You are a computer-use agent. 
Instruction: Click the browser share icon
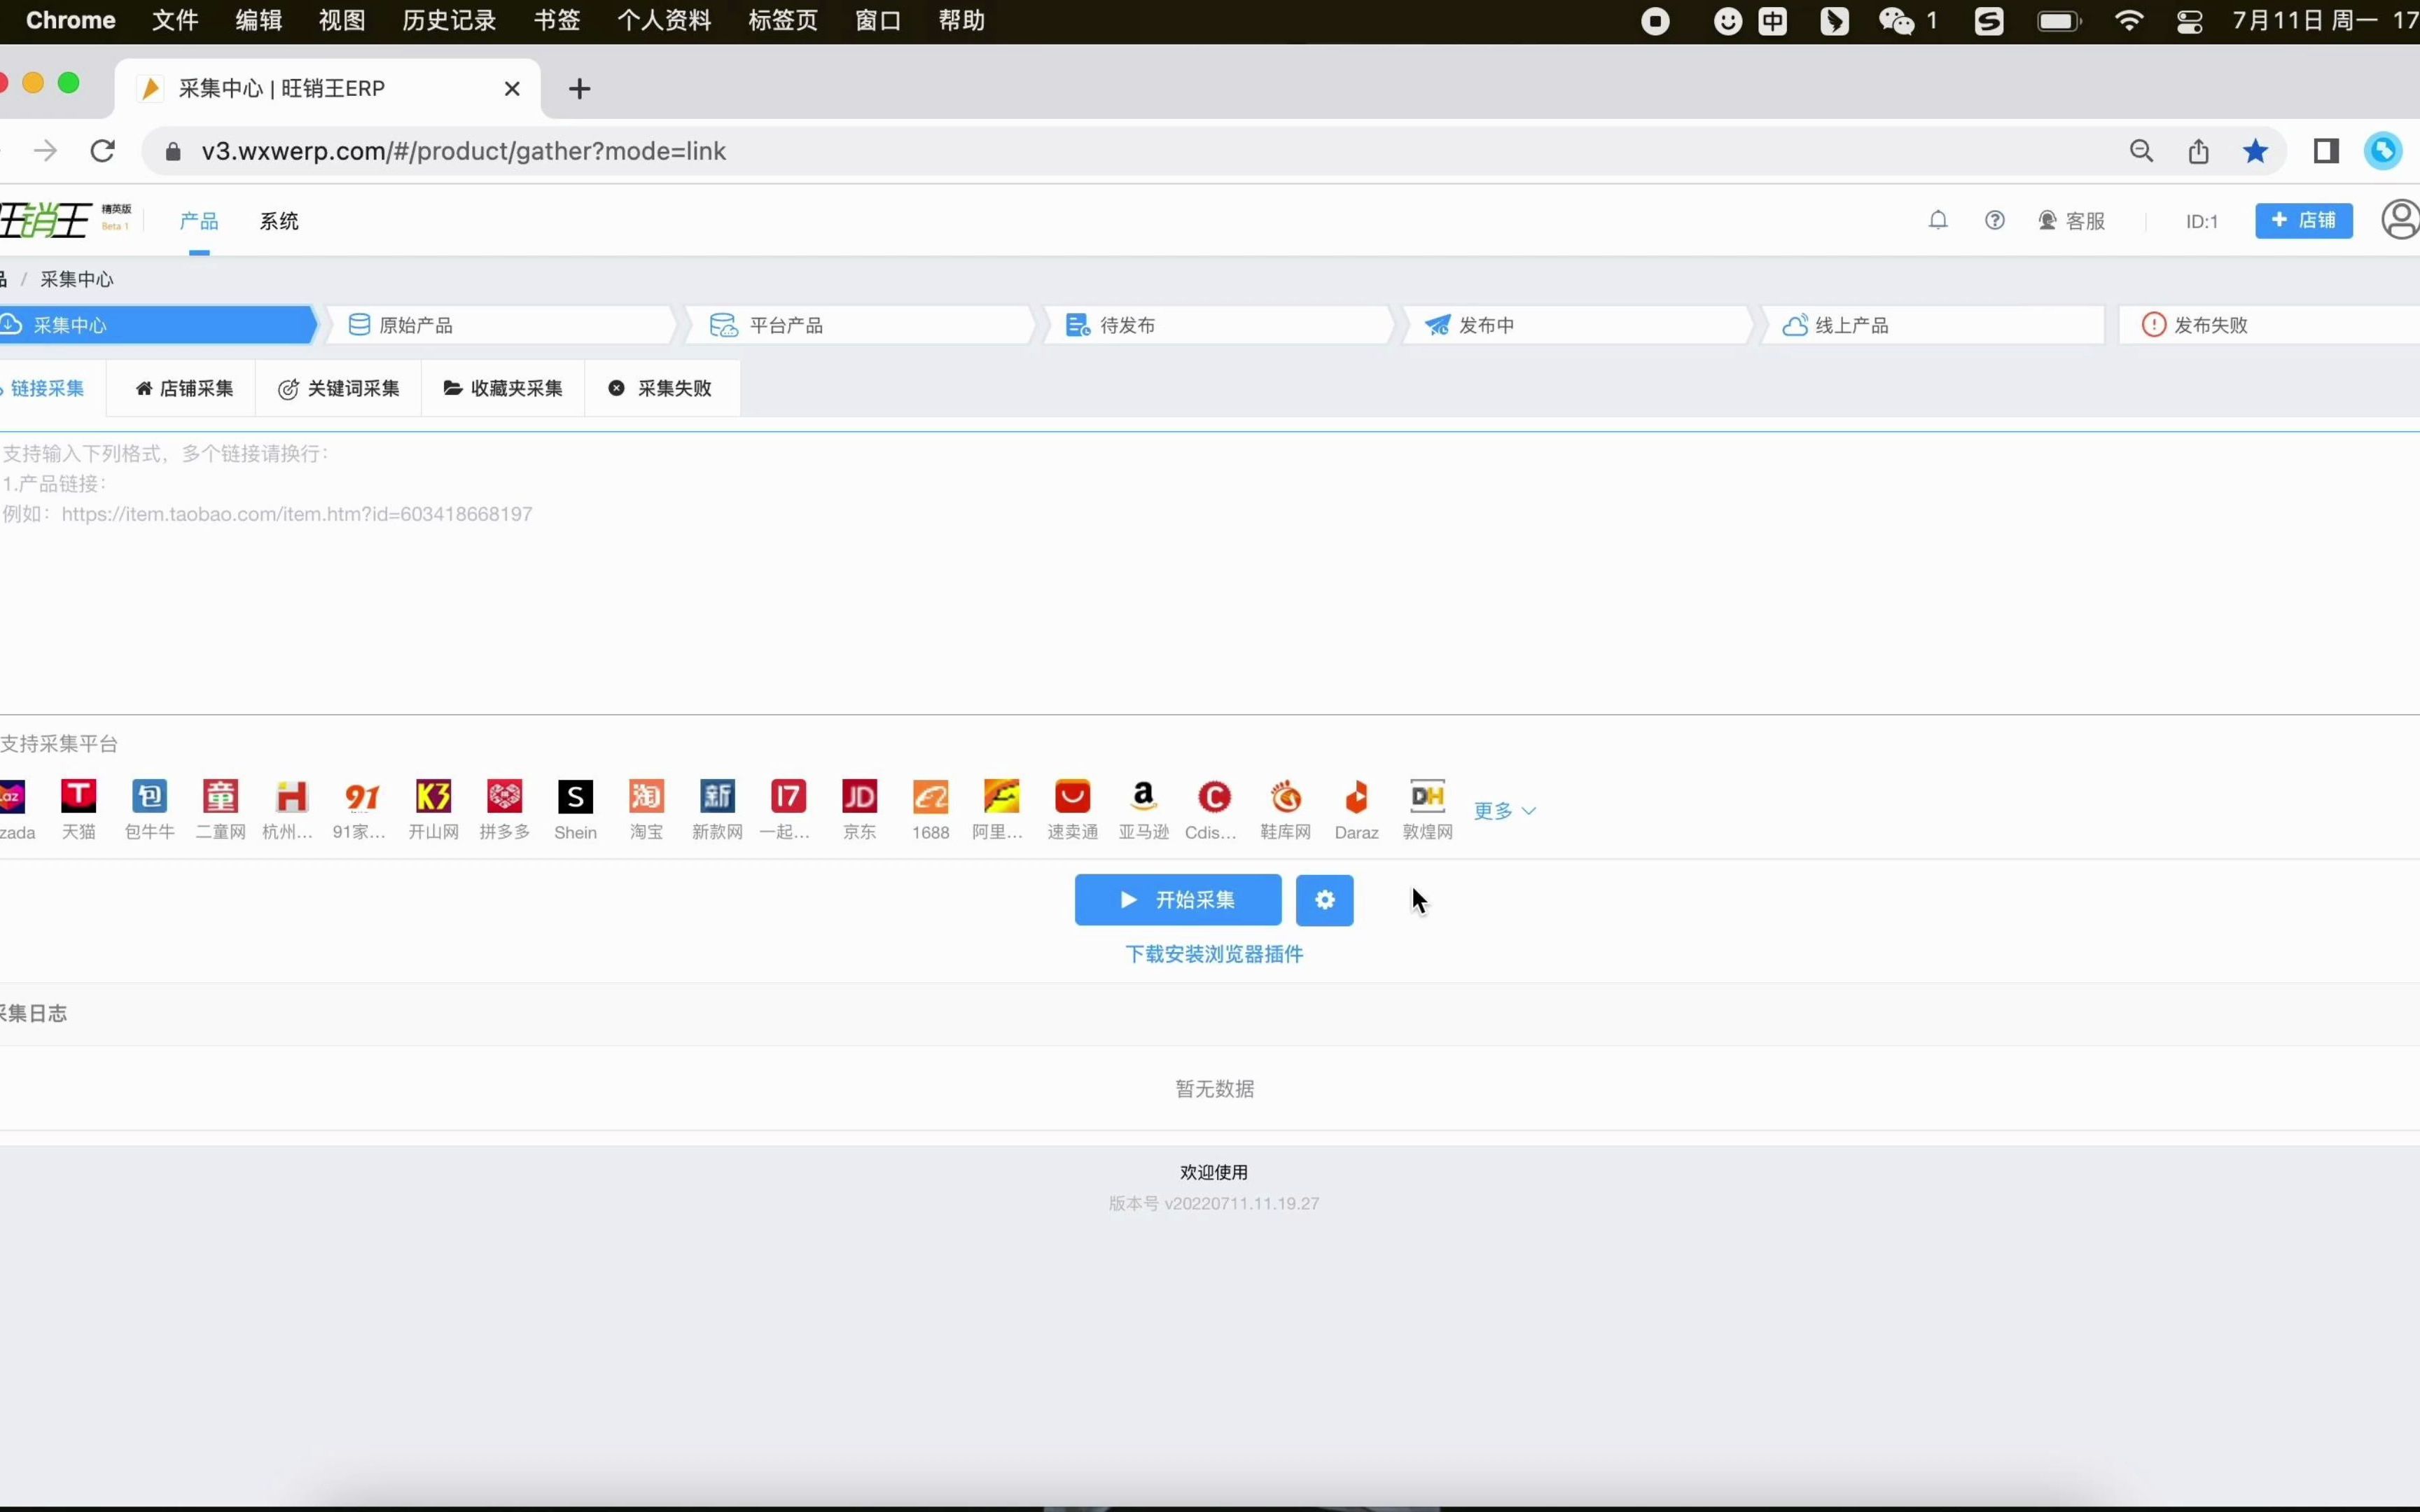2198,151
